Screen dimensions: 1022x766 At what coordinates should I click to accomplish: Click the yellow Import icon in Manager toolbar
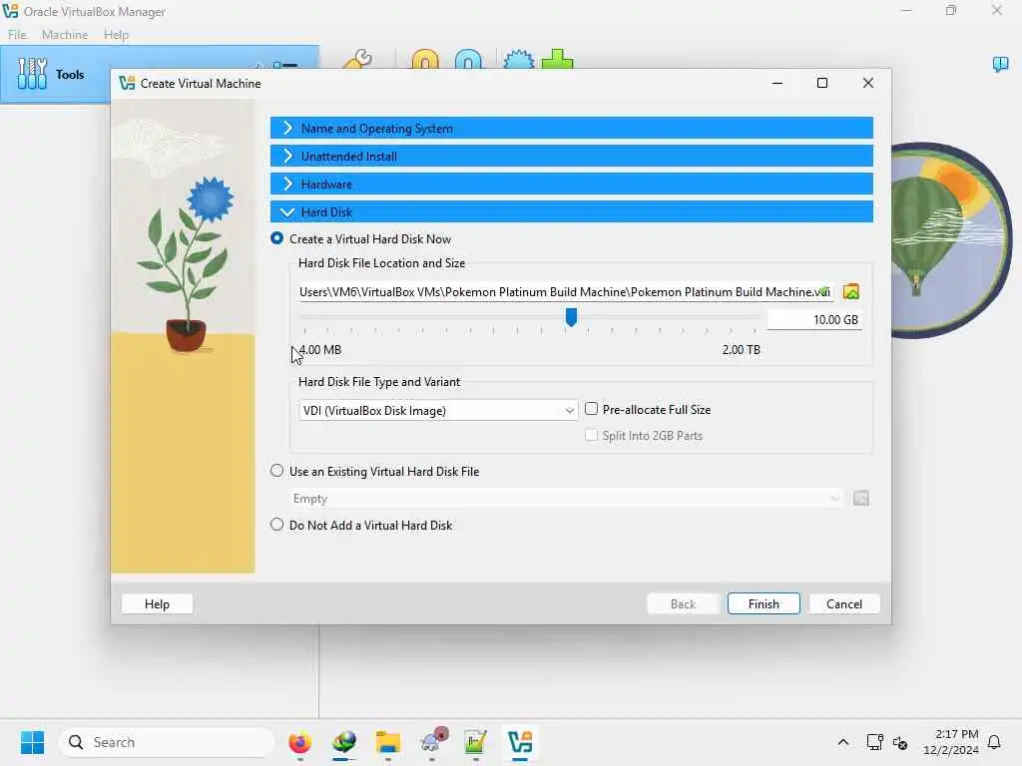click(425, 59)
